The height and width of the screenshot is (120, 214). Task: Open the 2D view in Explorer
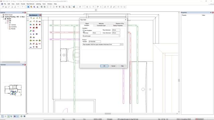tap(10, 21)
